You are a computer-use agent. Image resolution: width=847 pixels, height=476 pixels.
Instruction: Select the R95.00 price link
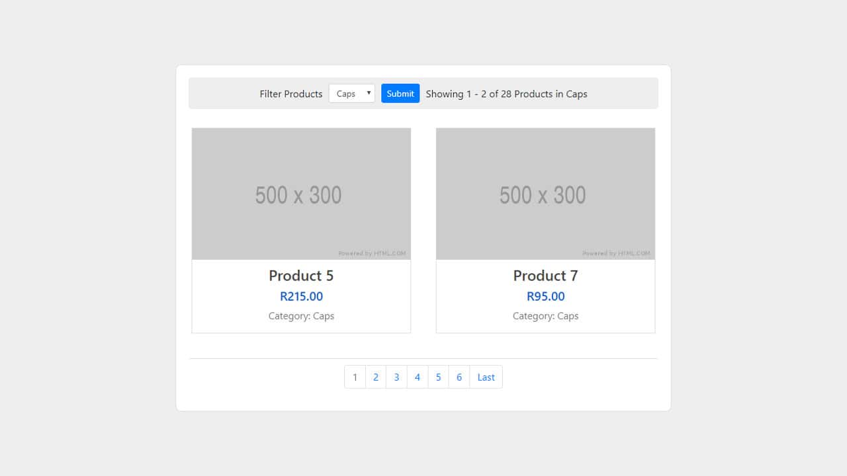pyautogui.click(x=545, y=296)
